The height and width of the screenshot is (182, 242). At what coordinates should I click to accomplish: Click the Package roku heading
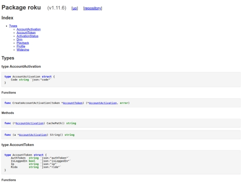click(x=21, y=8)
